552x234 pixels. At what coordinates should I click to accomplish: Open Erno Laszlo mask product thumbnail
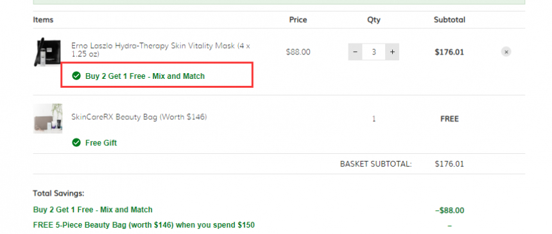coord(47,52)
